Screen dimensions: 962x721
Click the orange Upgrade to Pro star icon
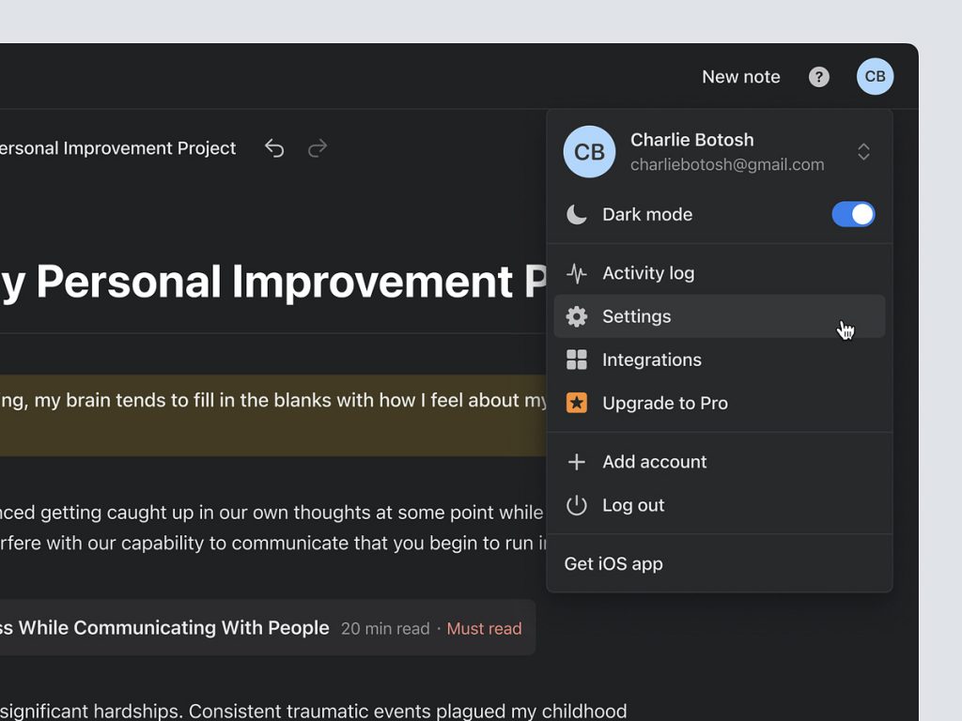[577, 403]
